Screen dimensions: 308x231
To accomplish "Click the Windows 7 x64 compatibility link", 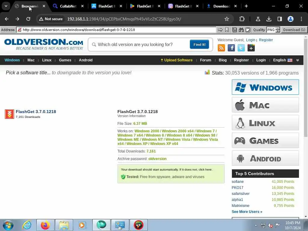I will click(130, 135).
